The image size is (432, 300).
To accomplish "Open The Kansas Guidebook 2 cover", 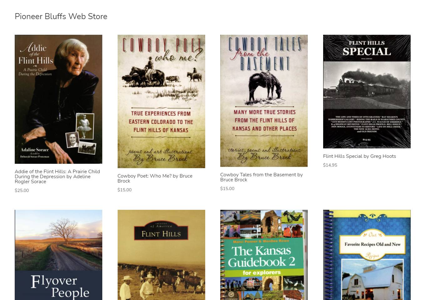I will click(264, 255).
